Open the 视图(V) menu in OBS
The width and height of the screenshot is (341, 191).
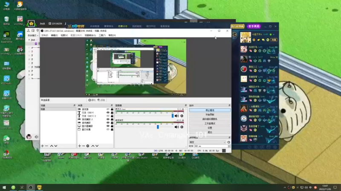[64, 35]
